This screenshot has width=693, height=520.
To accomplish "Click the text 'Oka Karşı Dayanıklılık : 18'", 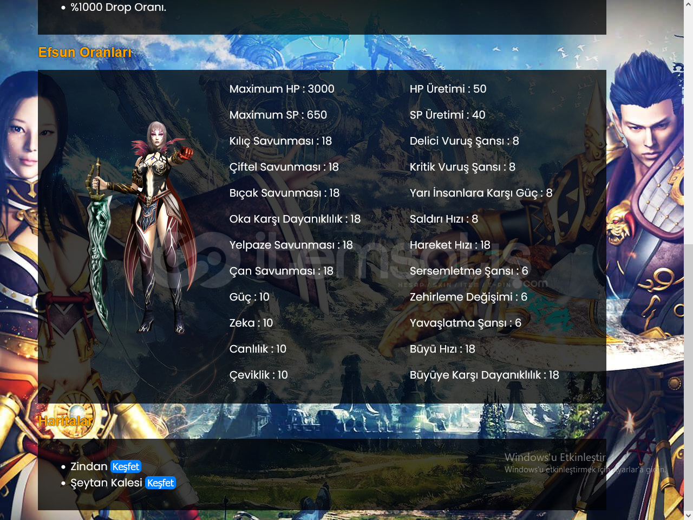I will (x=295, y=219).
